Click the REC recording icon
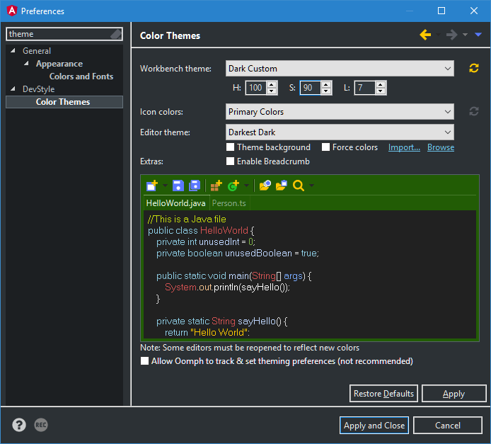 pyautogui.click(x=41, y=425)
